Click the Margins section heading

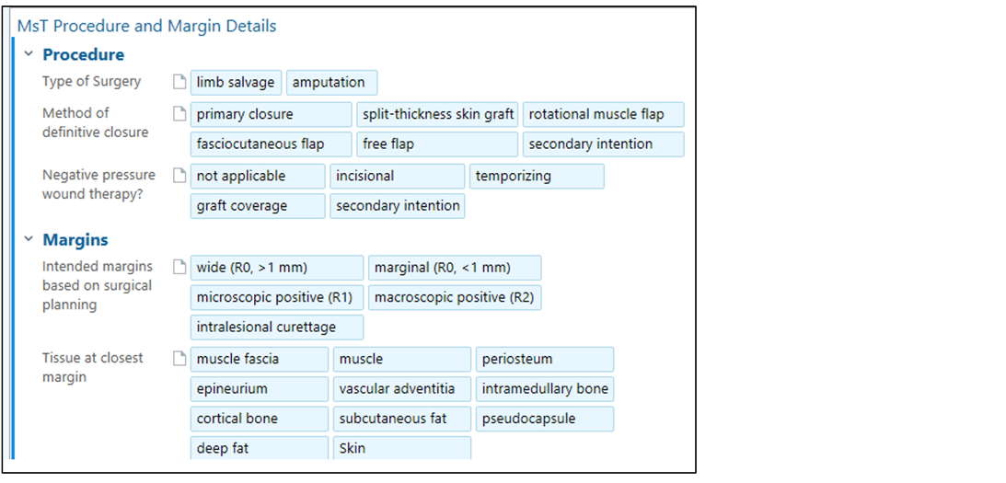(75, 240)
